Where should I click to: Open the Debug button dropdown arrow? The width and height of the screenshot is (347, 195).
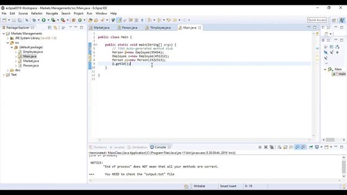38,20
